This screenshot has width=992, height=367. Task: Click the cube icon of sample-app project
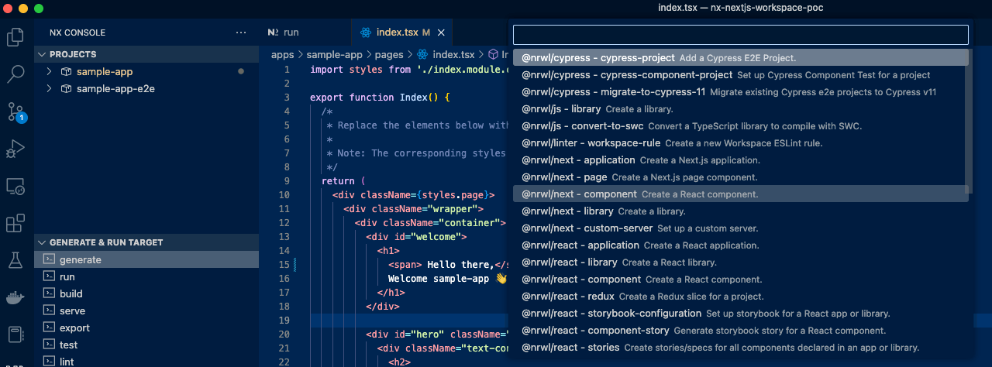pos(67,72)
